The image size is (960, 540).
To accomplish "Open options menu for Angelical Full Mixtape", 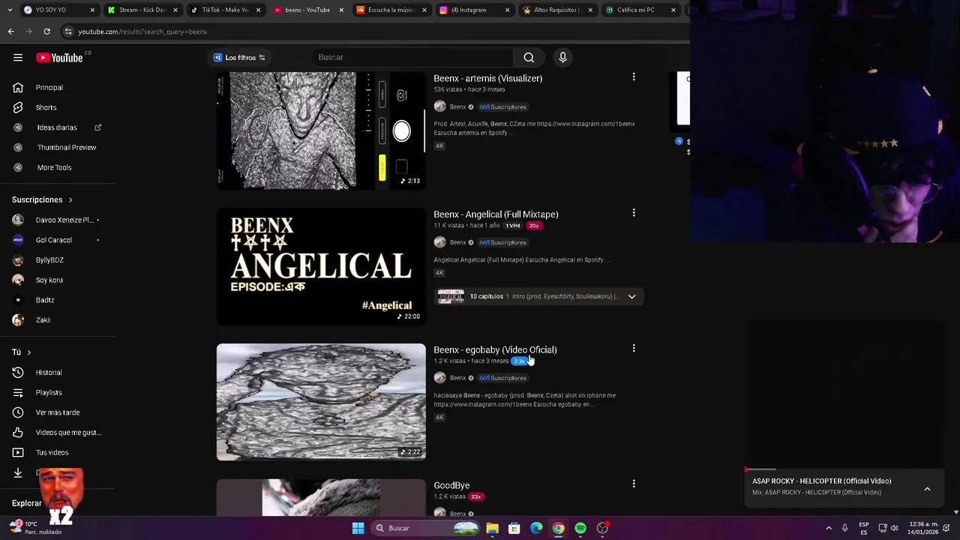I will tap(634, 213).
